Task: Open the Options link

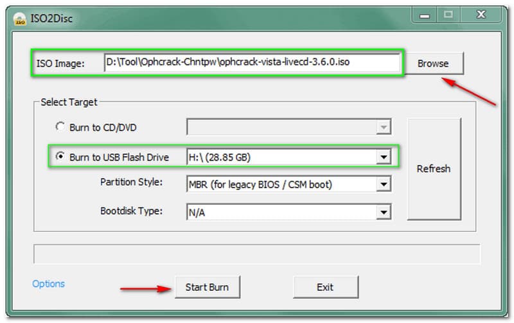Action: [49, 284]
